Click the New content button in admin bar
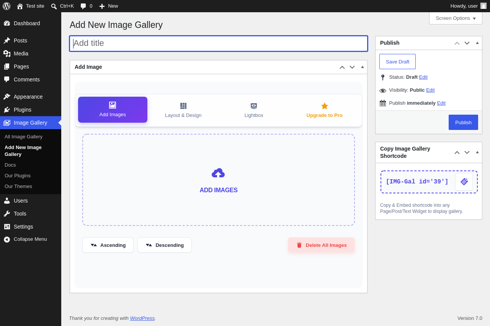Viewport: 490px width, 326px height. [x=109, y=6]
